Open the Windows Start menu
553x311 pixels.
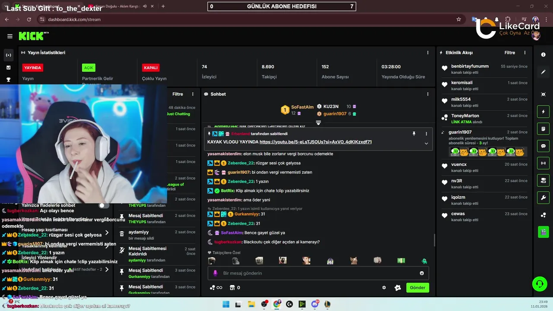pyautogui.click(x=226, y=304)
